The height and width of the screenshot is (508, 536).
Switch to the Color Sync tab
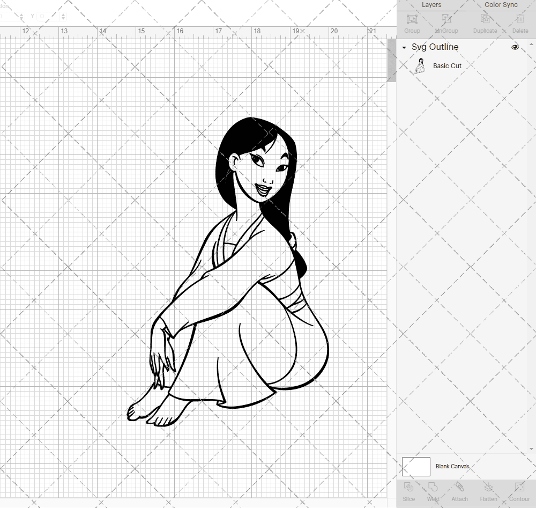[x=501, y=5]
